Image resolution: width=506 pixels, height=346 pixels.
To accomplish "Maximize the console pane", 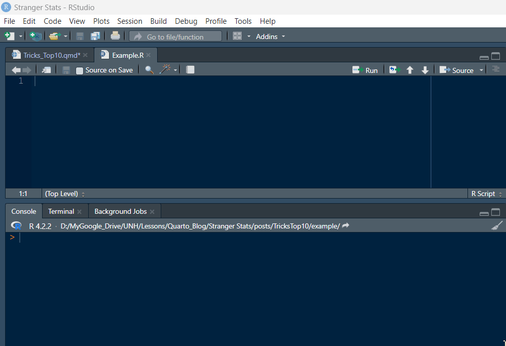I will point(496,212).
